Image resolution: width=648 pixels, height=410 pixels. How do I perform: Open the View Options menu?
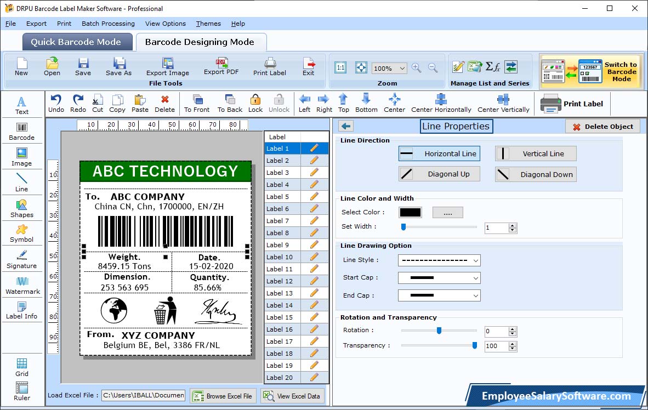point(166,24)
